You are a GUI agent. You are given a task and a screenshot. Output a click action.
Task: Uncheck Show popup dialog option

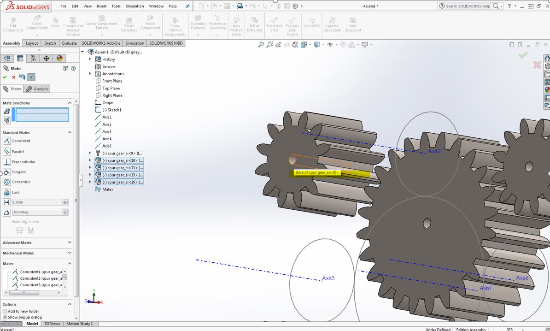pyautogui.click(x=5, y=317)
